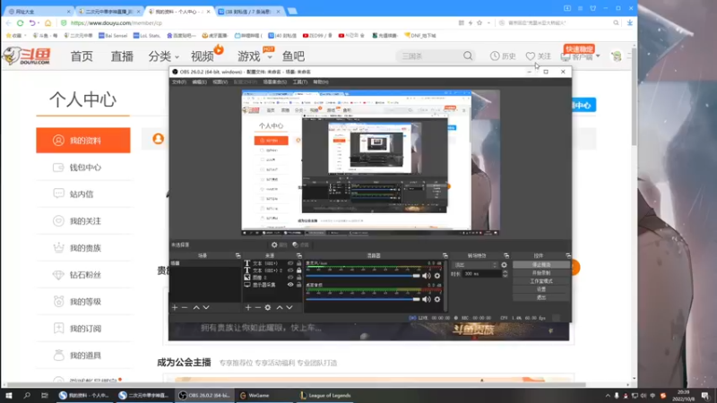Viewport: 717px width, 403px height.
Task: Hide the 显示器采集 display capture source
Action: pyautogui.click(x=290, y=285)
